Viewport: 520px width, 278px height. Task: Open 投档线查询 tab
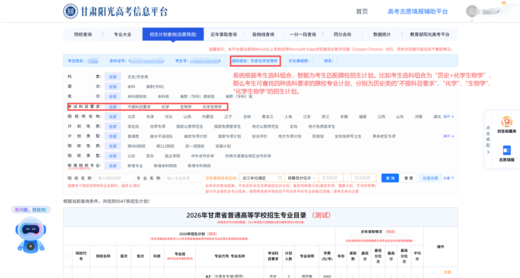[263, 35]
